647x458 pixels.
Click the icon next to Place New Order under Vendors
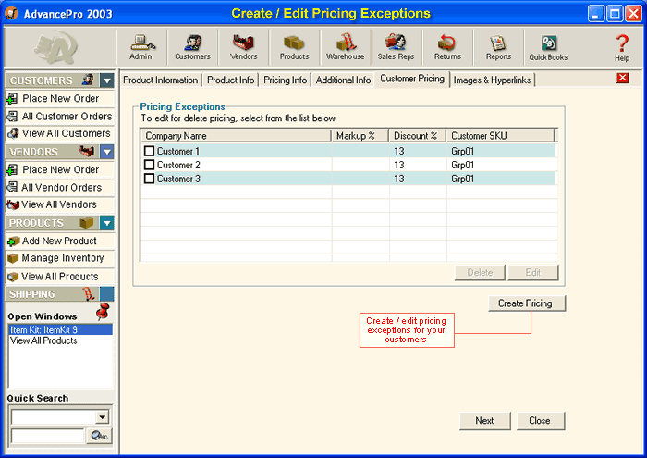tap(13, 169)
